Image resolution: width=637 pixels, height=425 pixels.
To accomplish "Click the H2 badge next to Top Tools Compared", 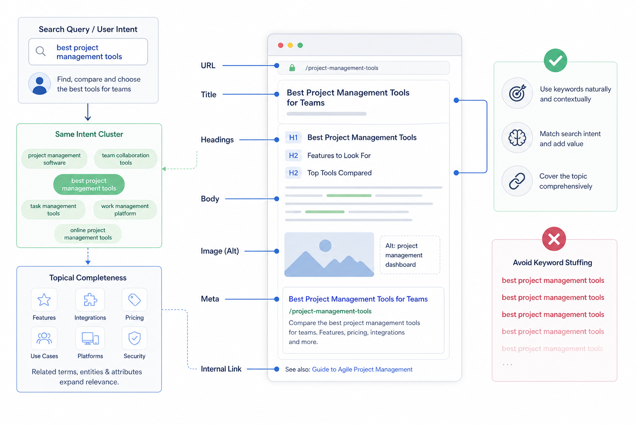I will [293, 173].
